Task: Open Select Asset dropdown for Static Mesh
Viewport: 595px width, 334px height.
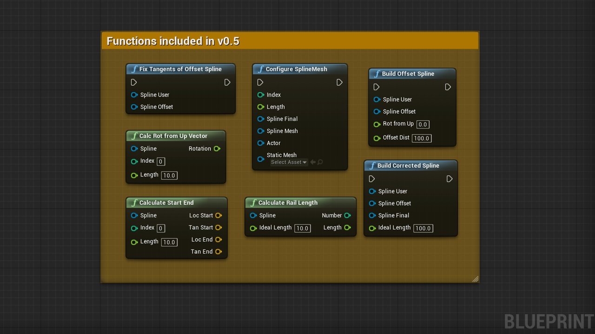Action: 289,162
